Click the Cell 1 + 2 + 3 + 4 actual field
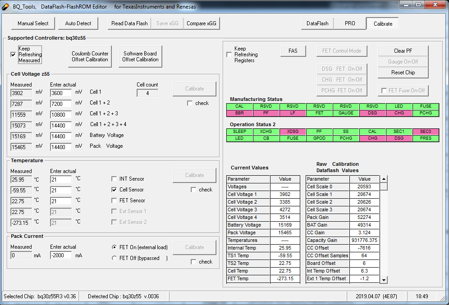 coord(61,126)
